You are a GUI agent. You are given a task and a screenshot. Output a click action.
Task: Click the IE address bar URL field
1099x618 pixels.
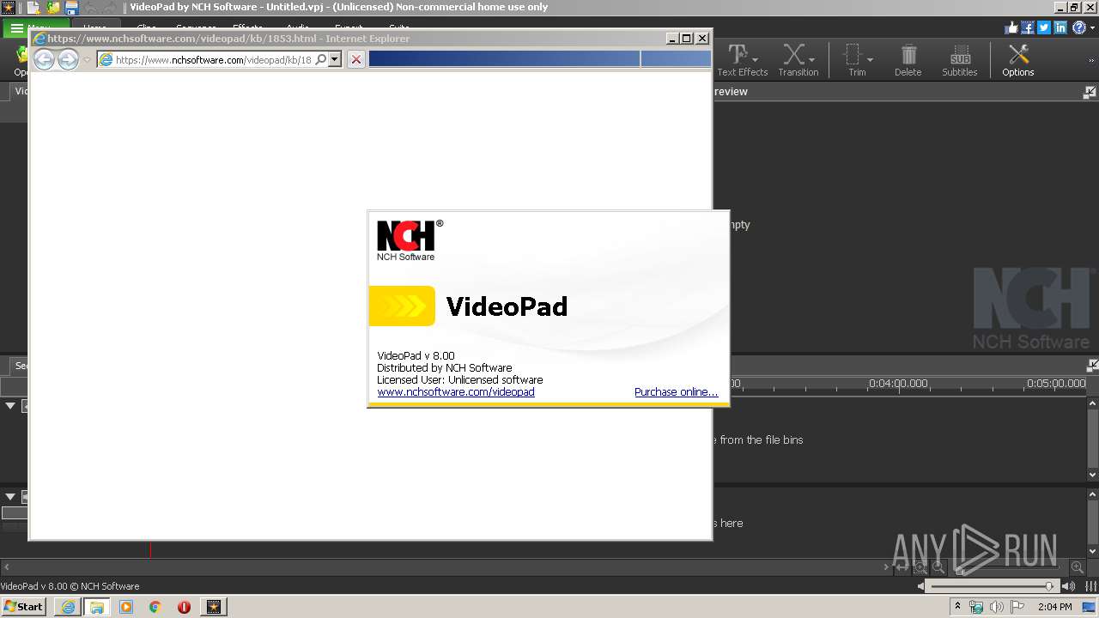coord(213,60)
